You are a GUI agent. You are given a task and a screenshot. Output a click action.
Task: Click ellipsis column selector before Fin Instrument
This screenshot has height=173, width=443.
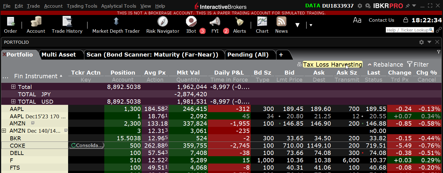click(x=5, y=76)
